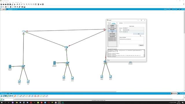Open Algorithm Settings in config sidebar
Viewport: 185px width, 104px height.
(112, 28)
